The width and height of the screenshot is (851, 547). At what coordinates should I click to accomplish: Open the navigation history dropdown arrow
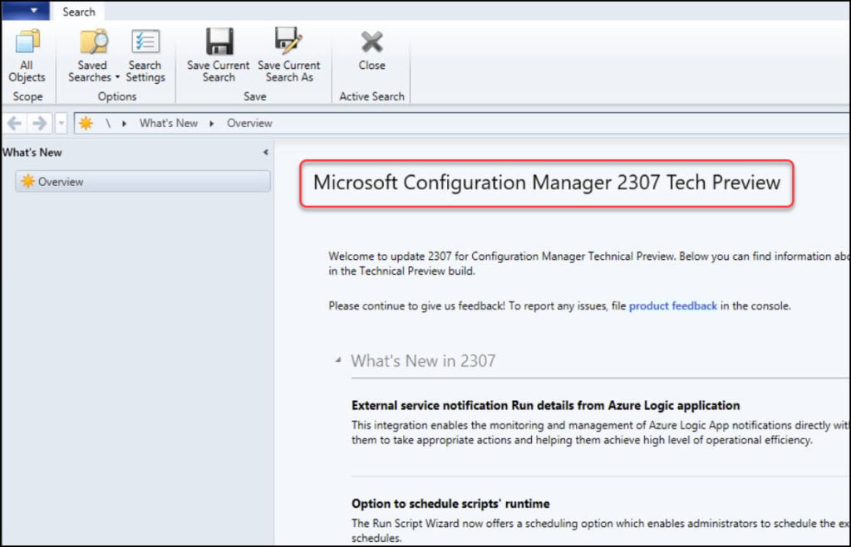point(61,124)
